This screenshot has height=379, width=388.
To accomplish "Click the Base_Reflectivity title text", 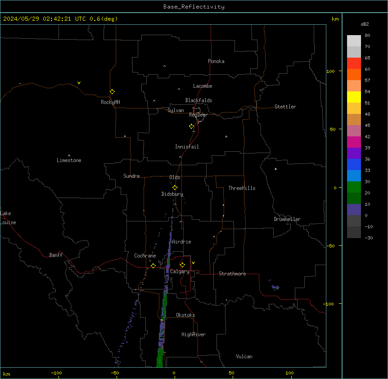I will [x=194, y=7].
